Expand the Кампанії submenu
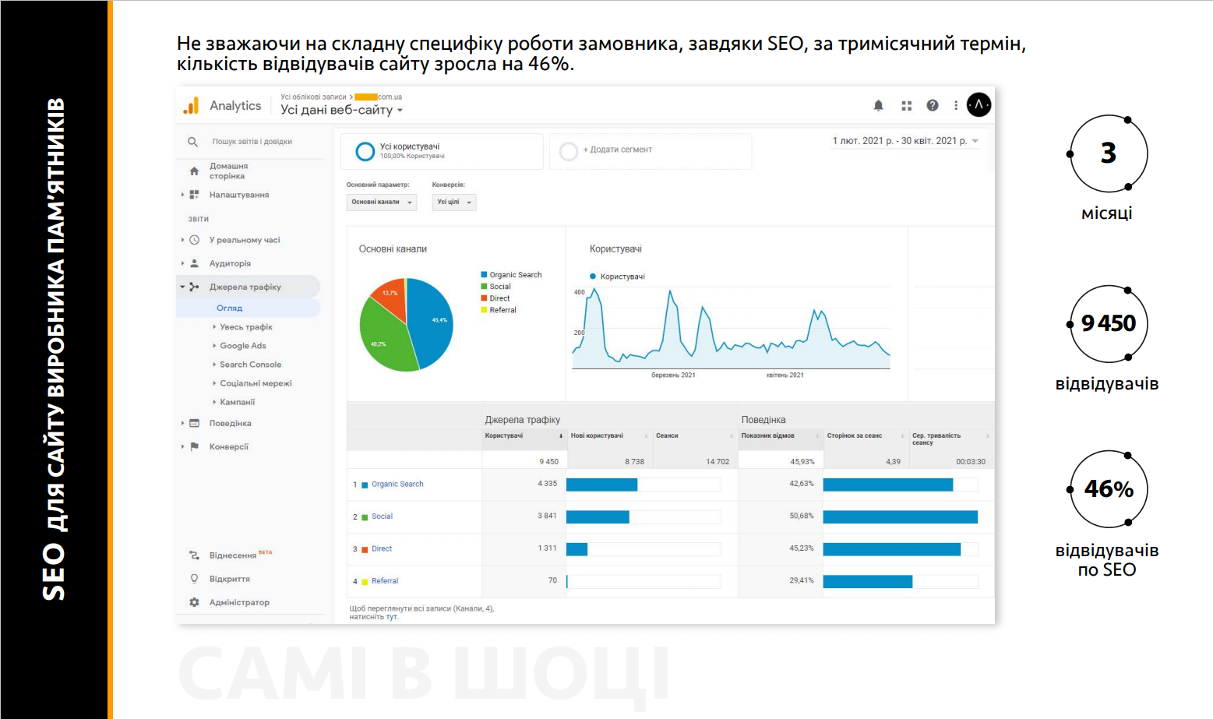The image size is (1213, 719). (234, 402)
